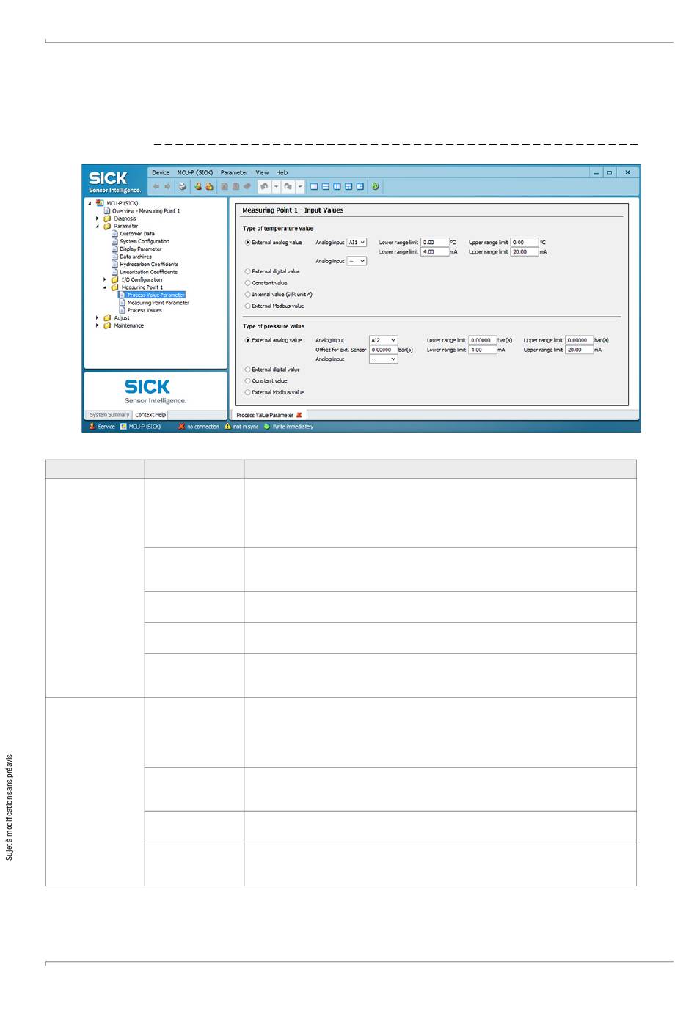Click the yellow 'not in sync' warning icon
The width and height of the screenshot is (697, 1011).
[227, 426]
